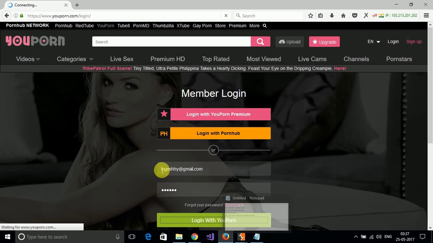
Task: Click the orange Login with Pornhub button
Action: (x=214, y=133)
